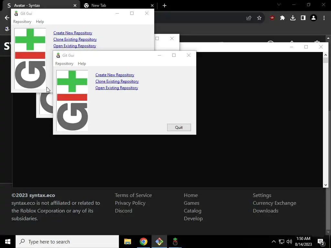Go back with the browser back arrow

[7, 18]
